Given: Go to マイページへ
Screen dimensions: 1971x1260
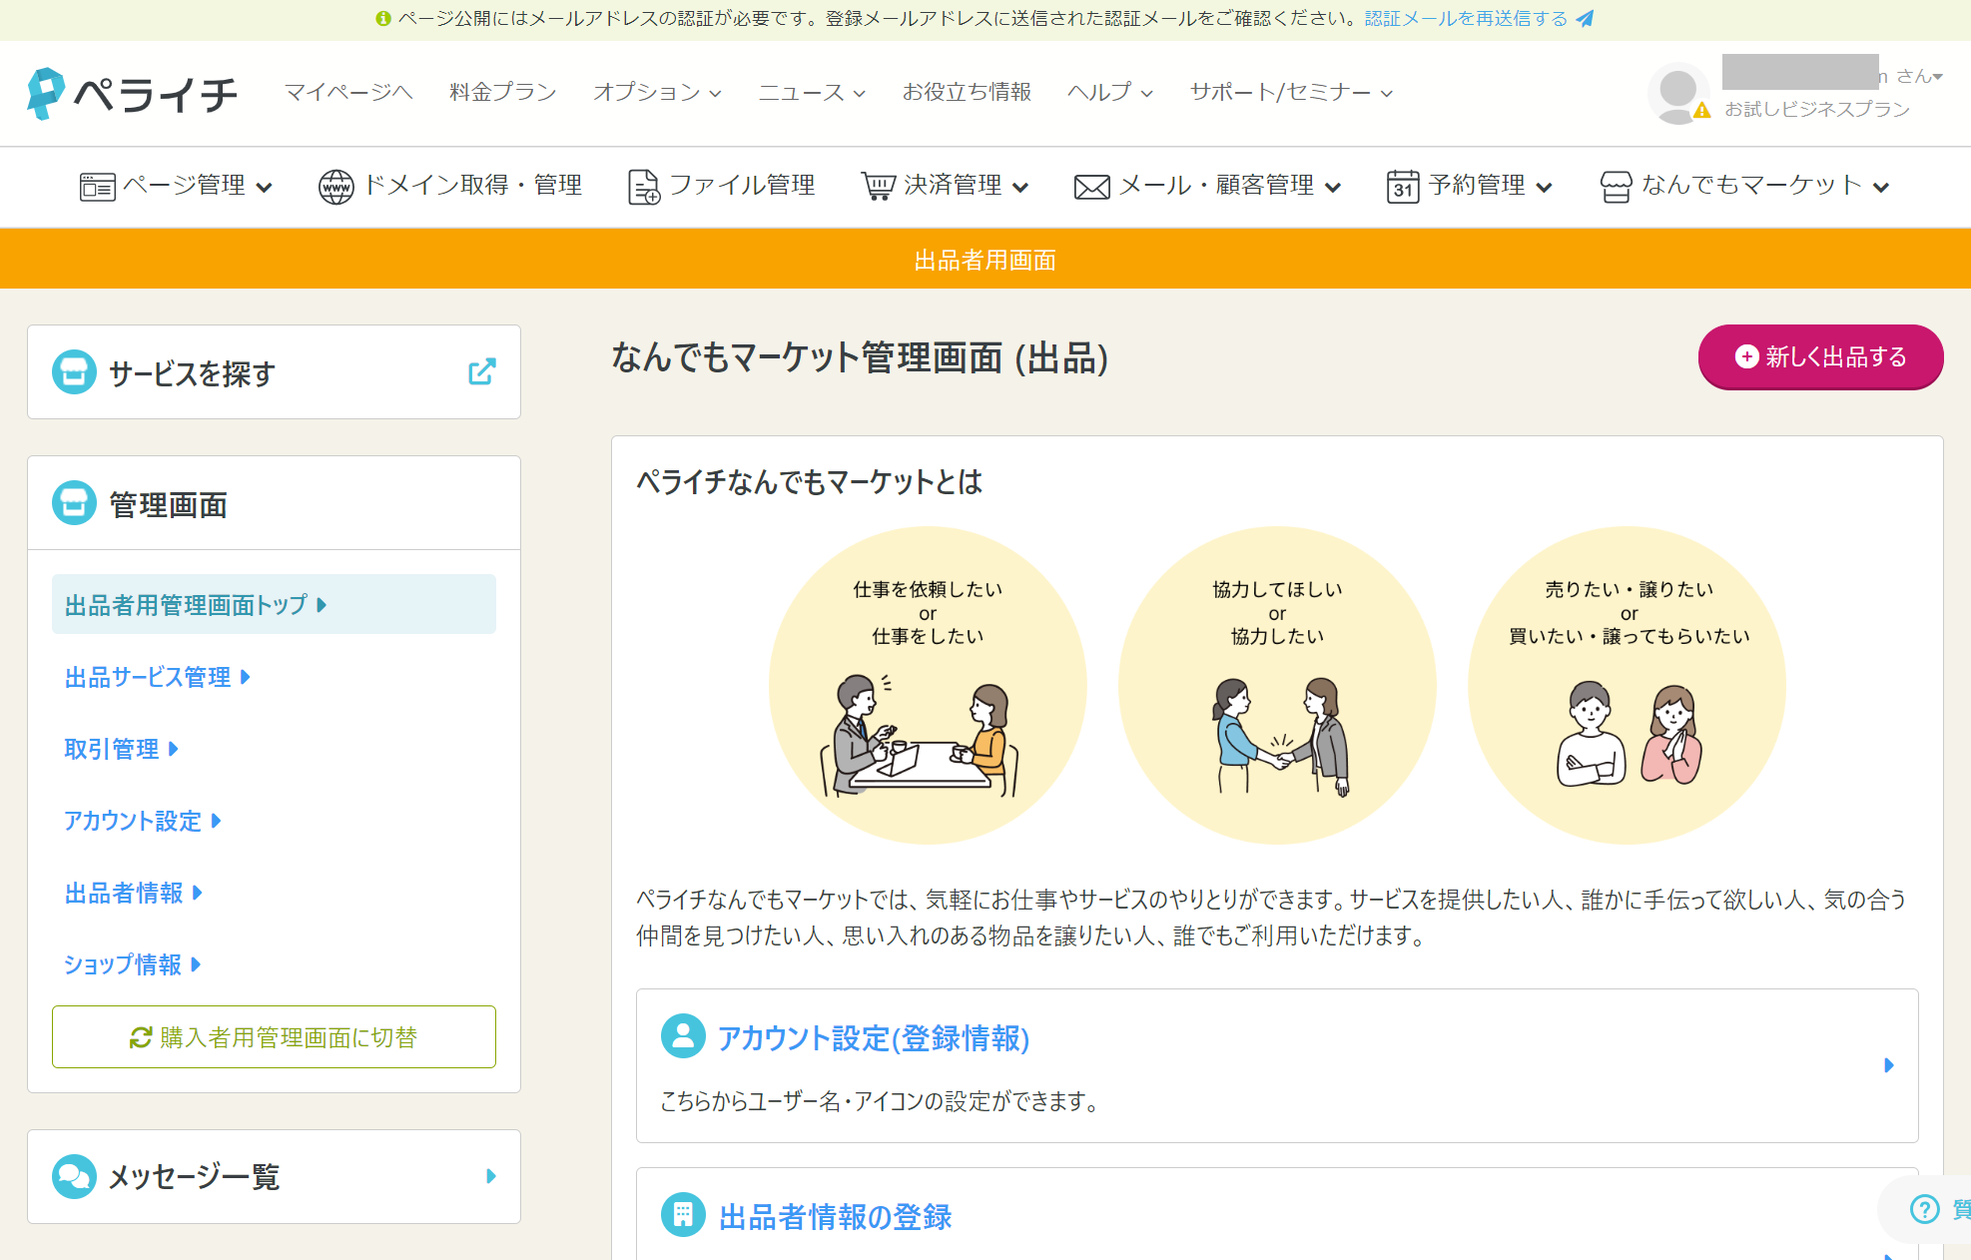Looking at the screenshot, I should click(347, 92).
